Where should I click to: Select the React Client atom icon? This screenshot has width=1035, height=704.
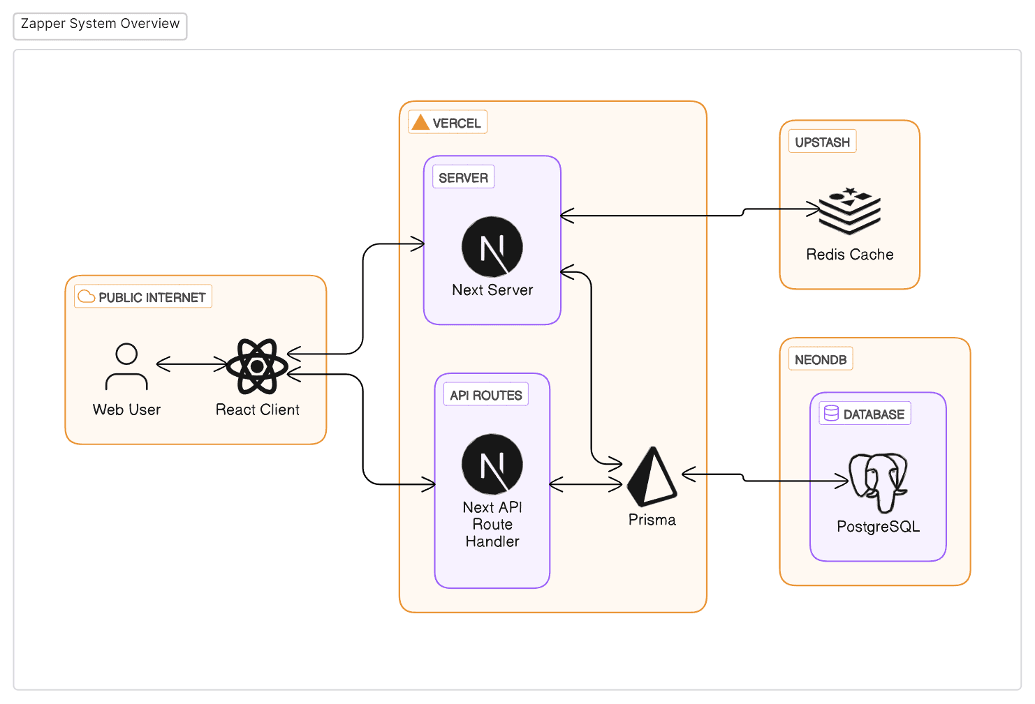point(257,366)
